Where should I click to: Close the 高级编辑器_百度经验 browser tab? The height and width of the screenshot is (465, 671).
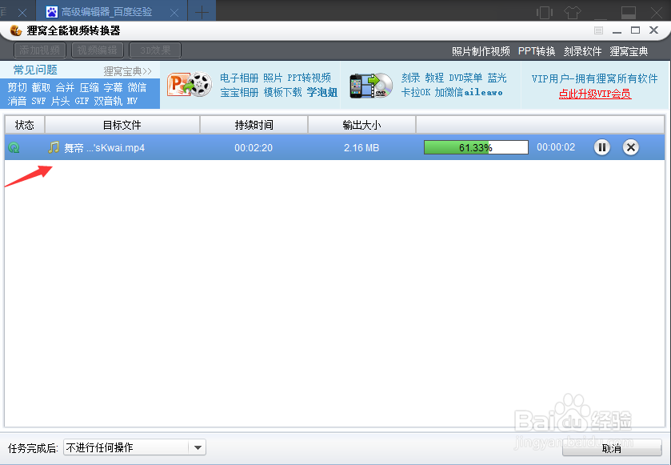(x=174, y=13)
